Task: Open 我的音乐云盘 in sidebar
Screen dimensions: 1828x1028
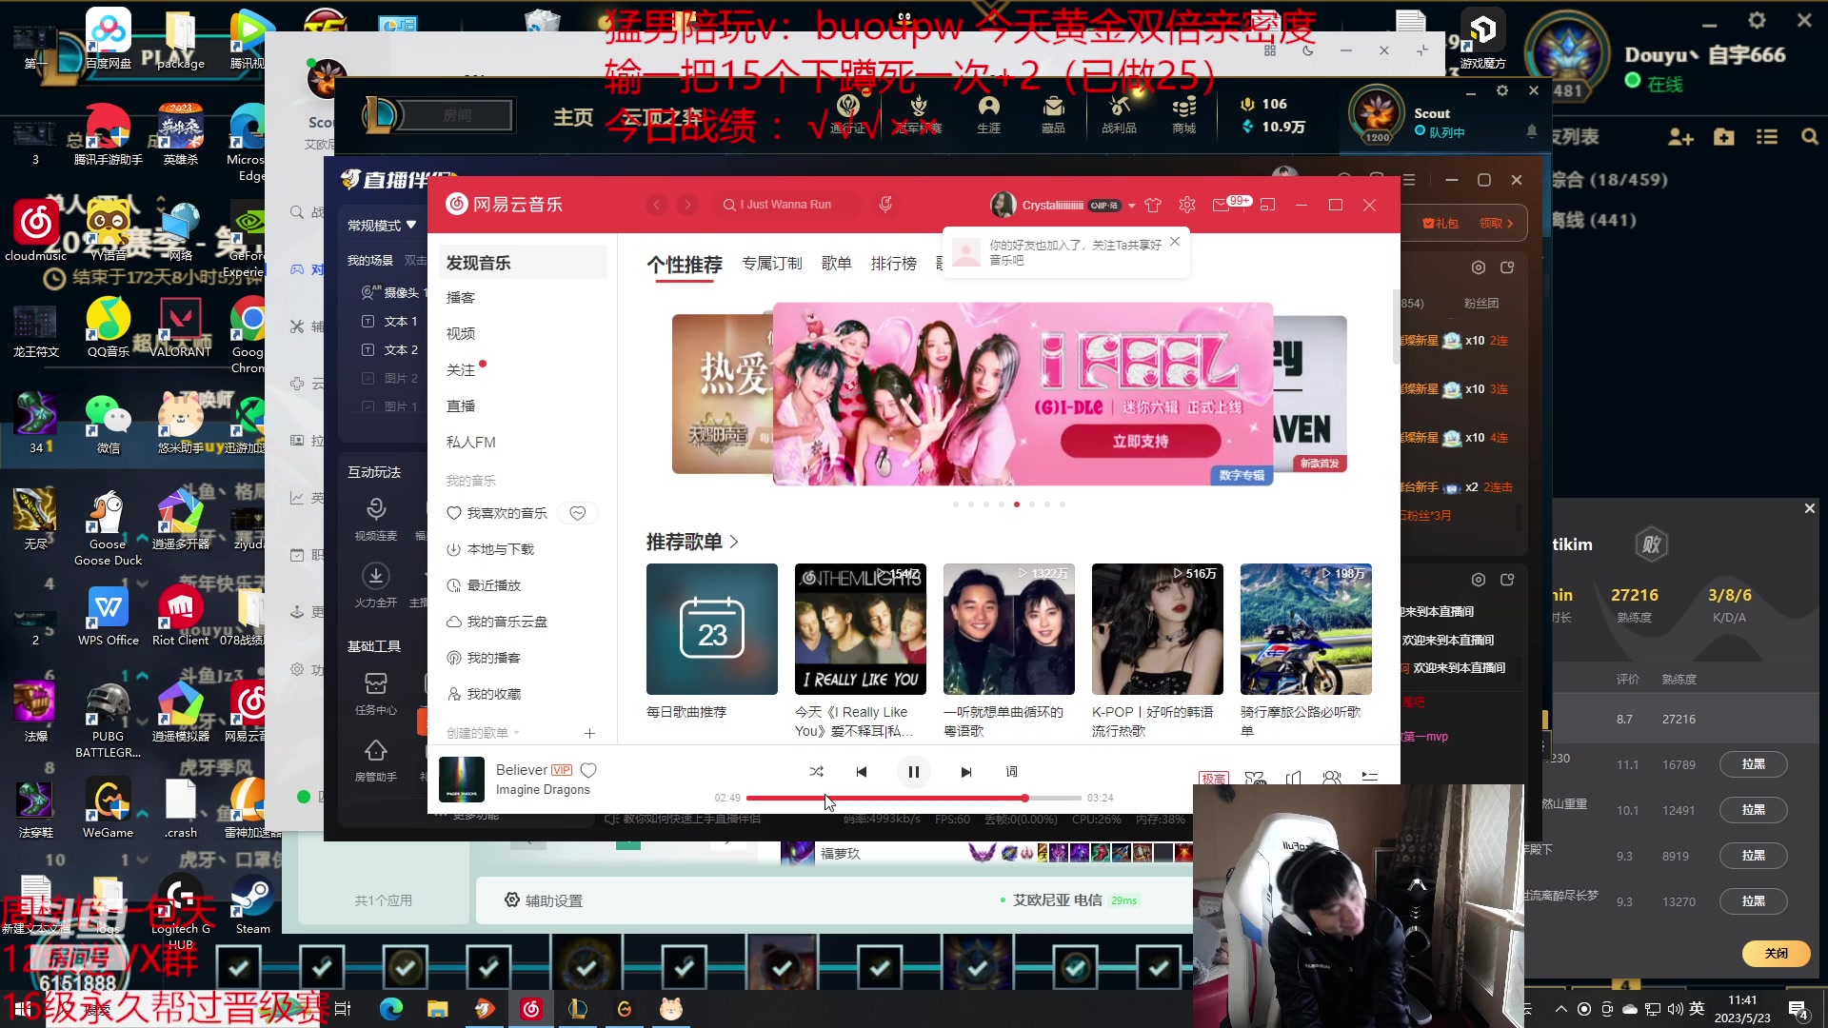Action: [x=497, y=622]
